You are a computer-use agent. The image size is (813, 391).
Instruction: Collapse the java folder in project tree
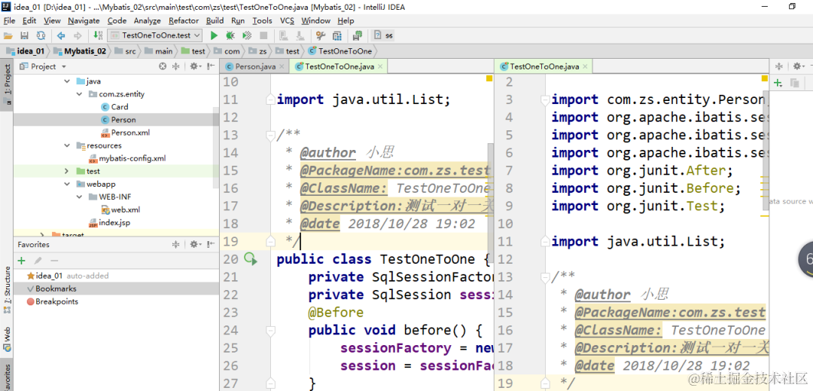point(66,81)
